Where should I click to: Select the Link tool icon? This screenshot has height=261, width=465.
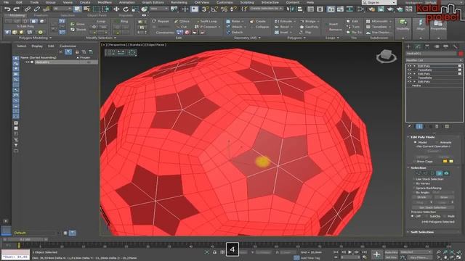[x=28, y=9]
